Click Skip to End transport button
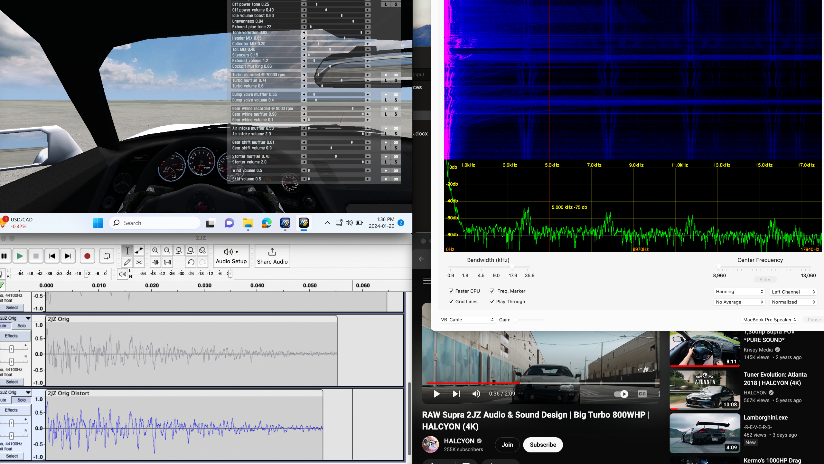Image resolution: width=824 pixels, height=464 pixels. (x=68, y=256)
